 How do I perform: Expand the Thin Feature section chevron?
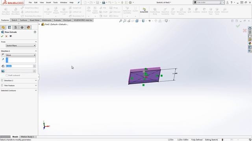click(x=36, y=85)
